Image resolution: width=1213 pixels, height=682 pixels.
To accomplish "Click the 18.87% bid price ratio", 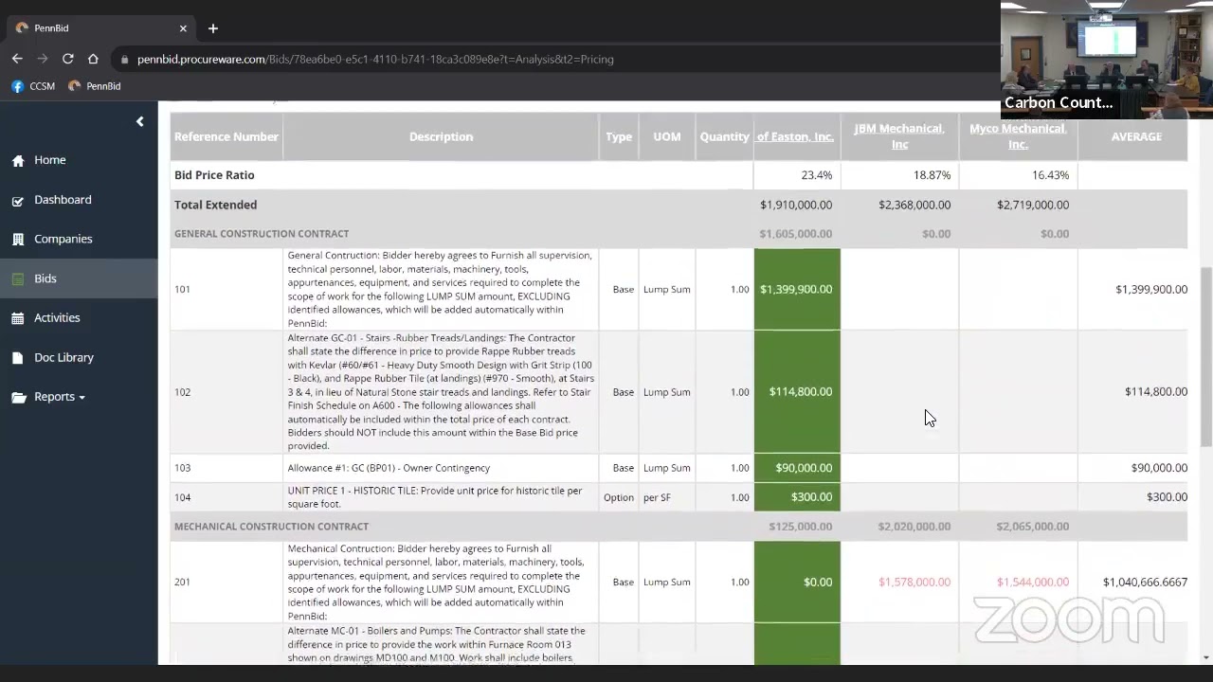I will pyautogui.click(x=932, y=175).
